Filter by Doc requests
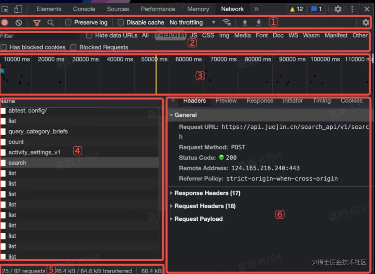The height and width of the screenshot is (274, 375). tap(278, 35)
